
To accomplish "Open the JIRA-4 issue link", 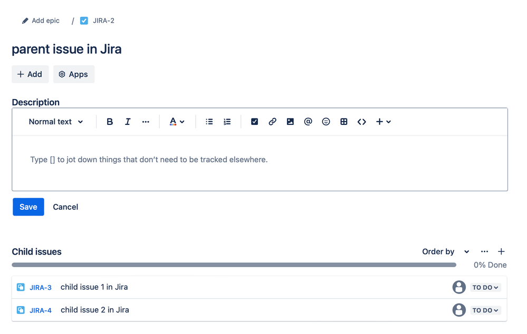I will [40, 310].
